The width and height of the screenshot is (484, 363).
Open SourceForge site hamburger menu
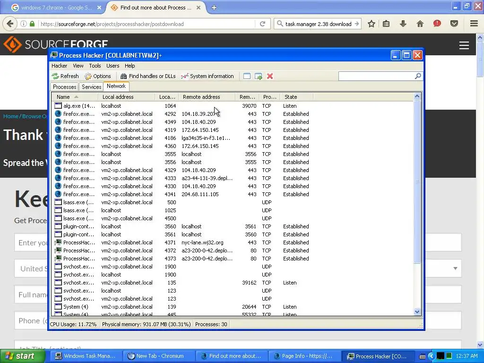pos(464,45)
